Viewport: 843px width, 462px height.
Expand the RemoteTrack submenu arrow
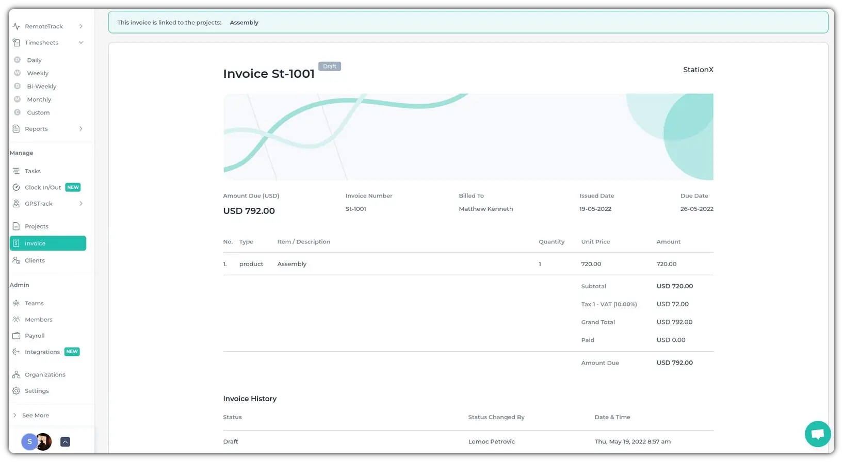click(x=81, y=26)
